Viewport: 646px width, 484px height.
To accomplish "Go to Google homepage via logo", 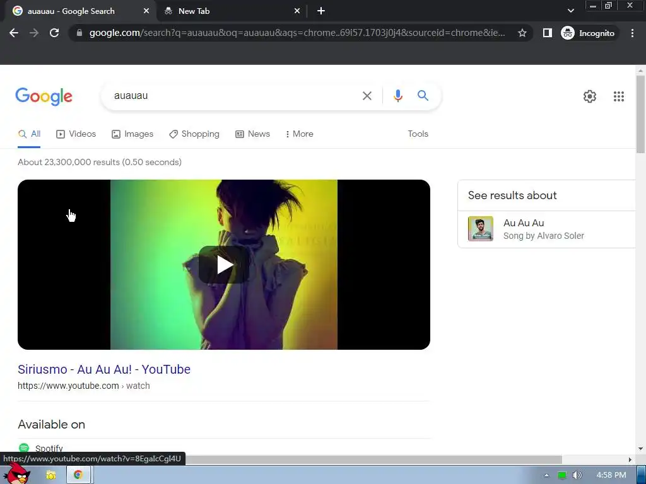I will (44, 96).
